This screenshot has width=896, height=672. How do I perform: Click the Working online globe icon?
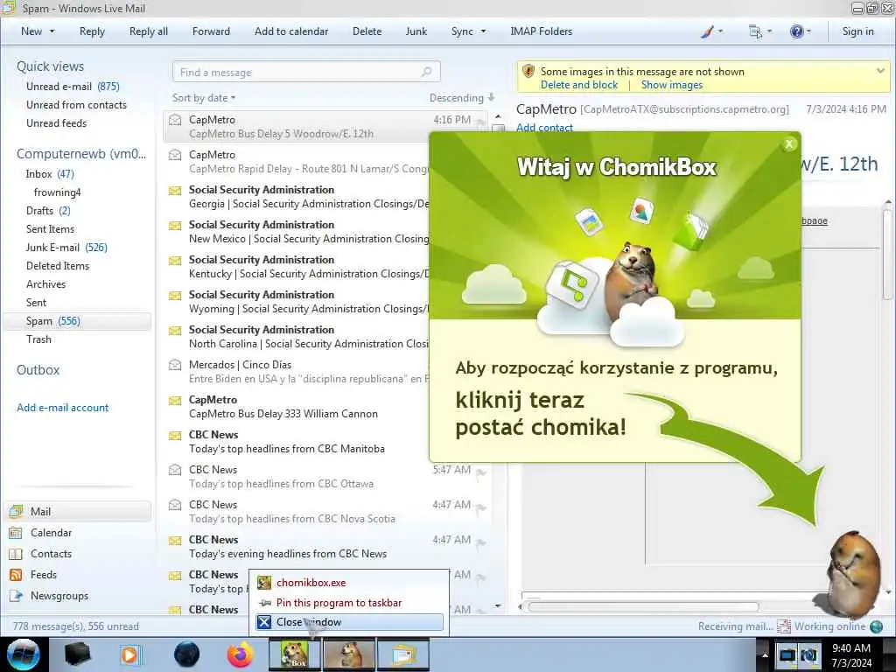876,626
